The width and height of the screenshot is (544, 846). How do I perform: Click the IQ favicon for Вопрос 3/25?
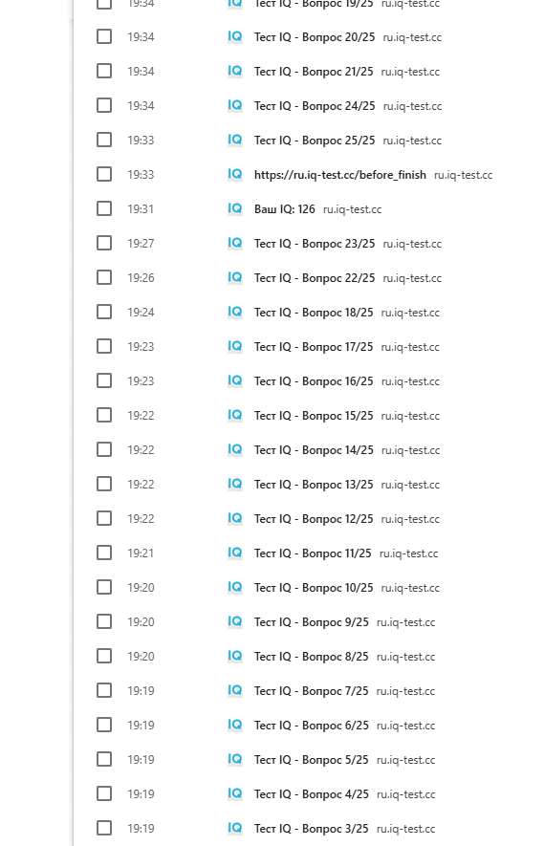(x=235, y=828)
